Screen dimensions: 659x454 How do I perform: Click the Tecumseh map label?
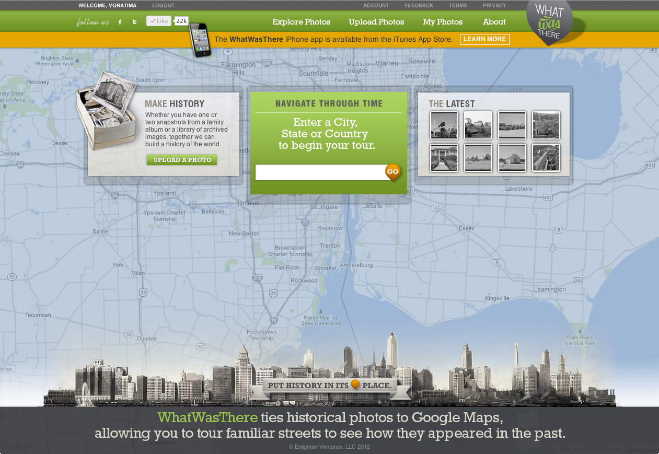coord(39,315)
